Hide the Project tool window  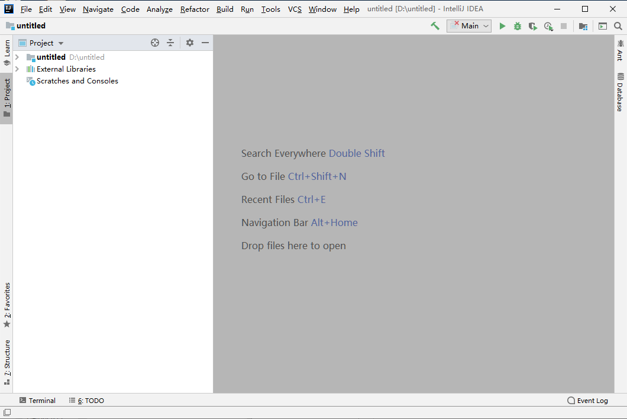205,43
